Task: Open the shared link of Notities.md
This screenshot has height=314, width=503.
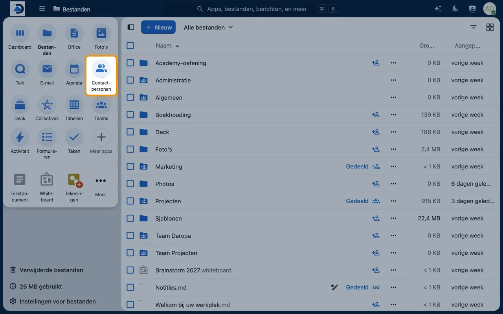Action: pos(376,287)
